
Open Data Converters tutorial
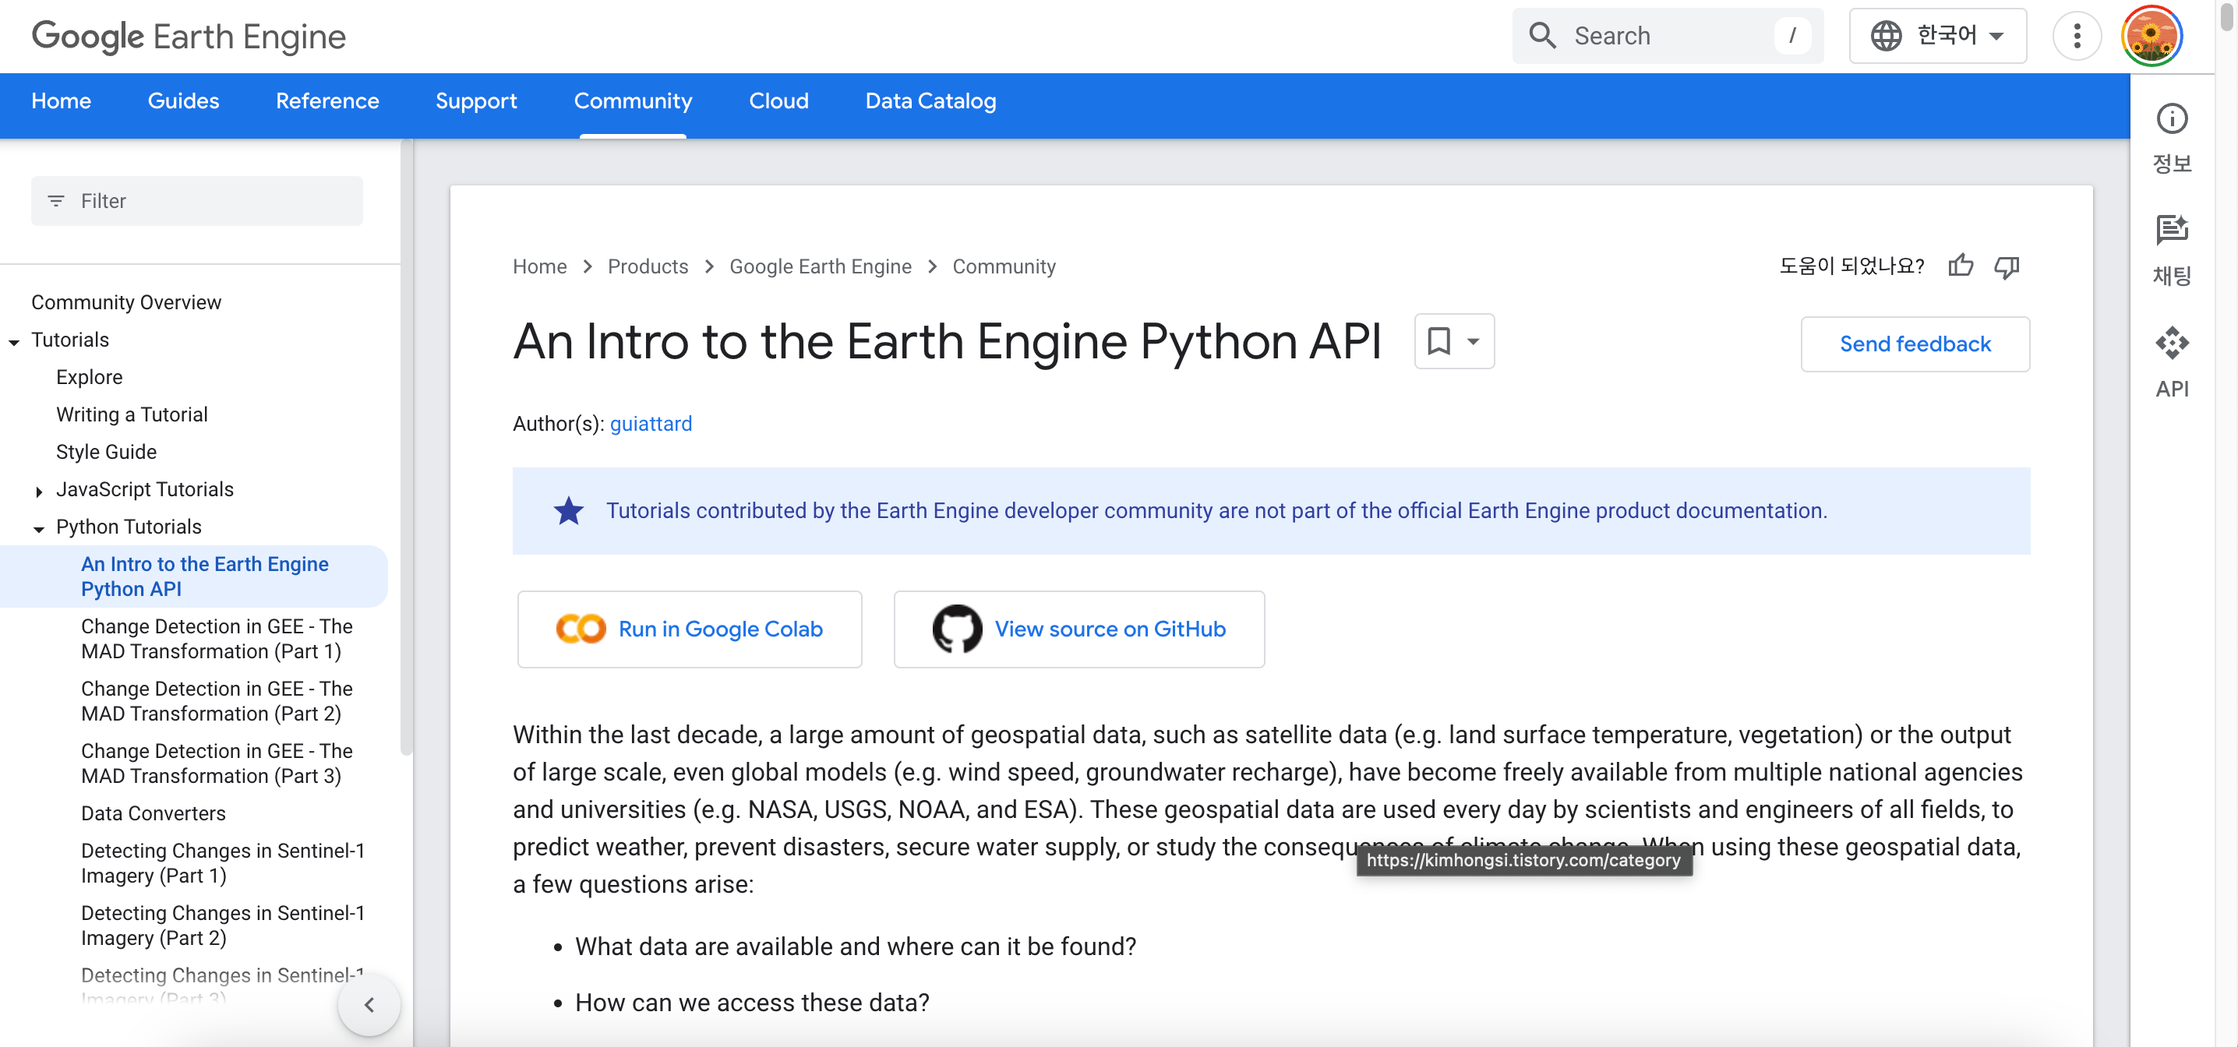point(153,813)
